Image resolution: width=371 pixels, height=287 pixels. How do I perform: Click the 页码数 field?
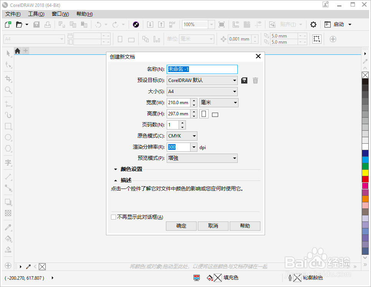173,125
